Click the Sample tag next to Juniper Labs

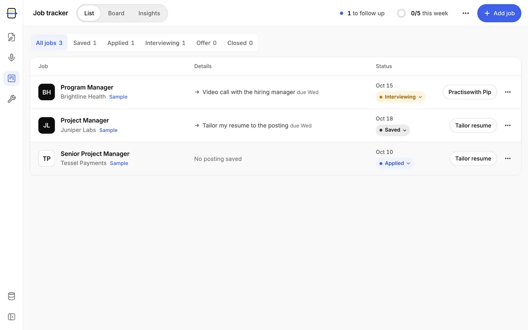108,130
